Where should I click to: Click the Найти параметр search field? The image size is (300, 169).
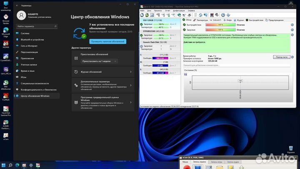37,26
